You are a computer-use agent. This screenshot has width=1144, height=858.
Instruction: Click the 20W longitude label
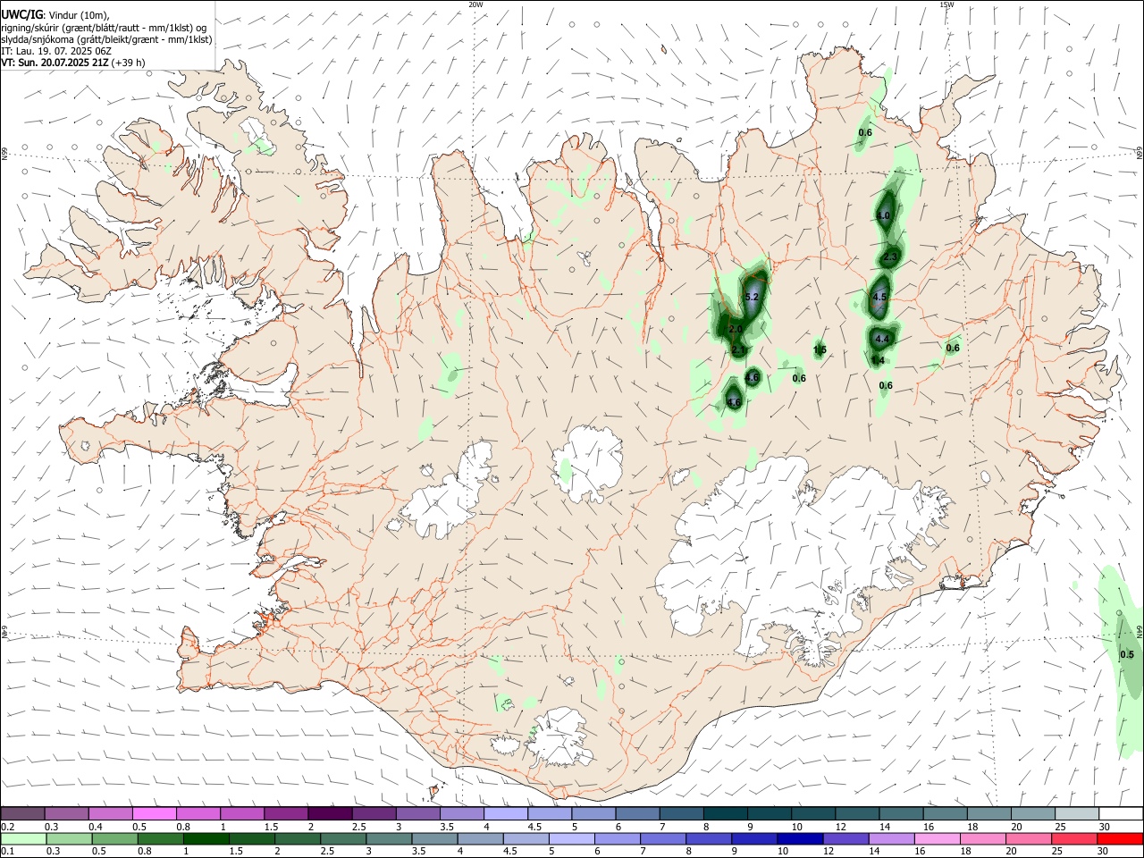[x=475, y=4]
